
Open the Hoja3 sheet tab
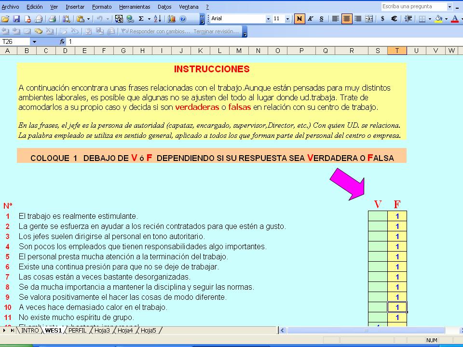pyautogui.click(x=102, y=331)
